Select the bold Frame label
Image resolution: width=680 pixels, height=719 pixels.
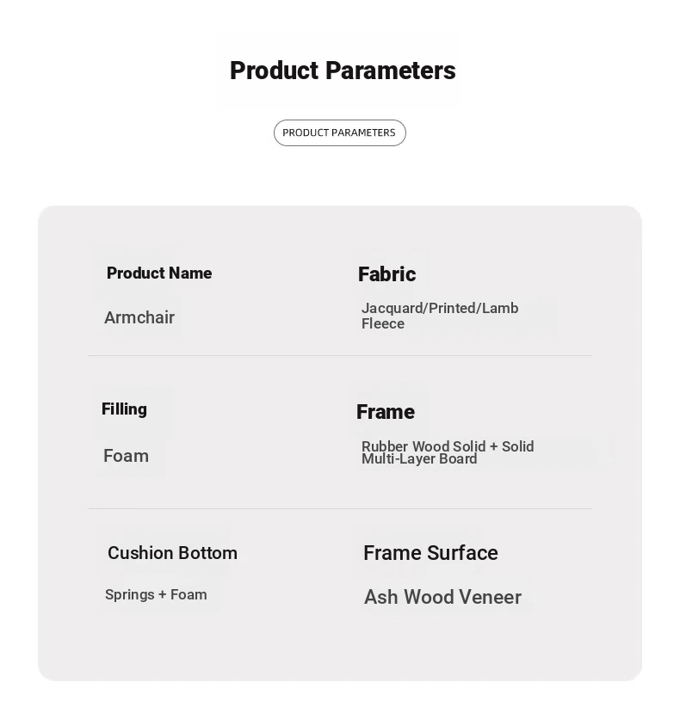click(385, 412)
